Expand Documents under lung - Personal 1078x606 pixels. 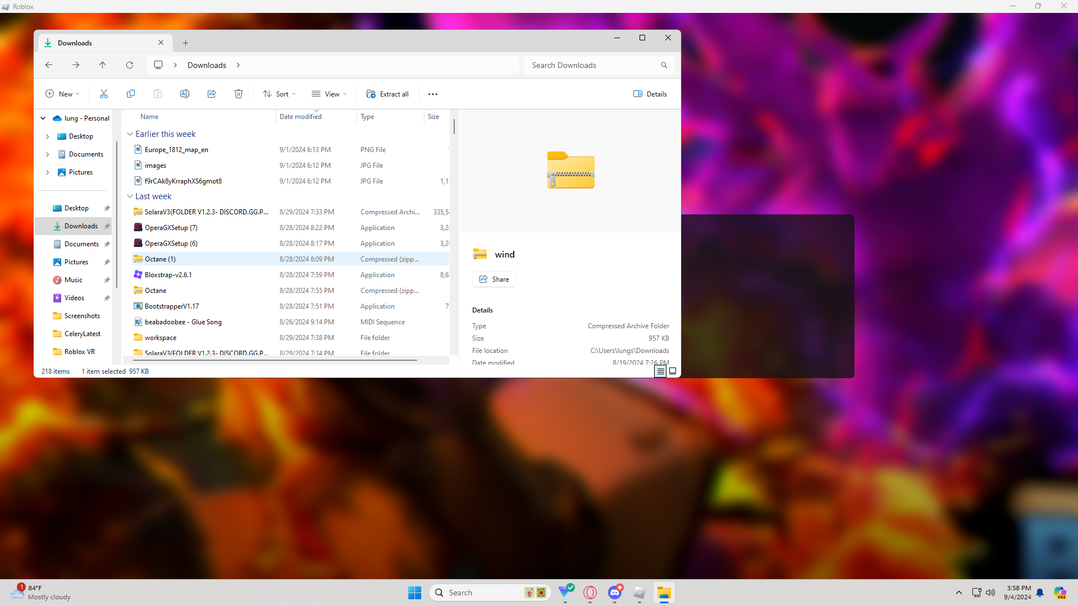coord(47,154)
